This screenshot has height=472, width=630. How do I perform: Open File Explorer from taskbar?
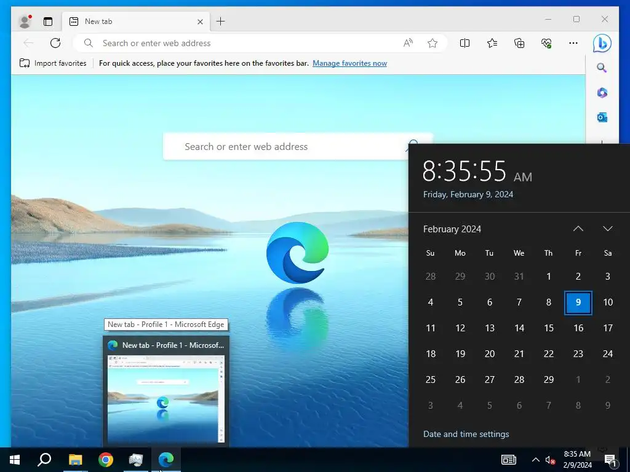[75, 460]
